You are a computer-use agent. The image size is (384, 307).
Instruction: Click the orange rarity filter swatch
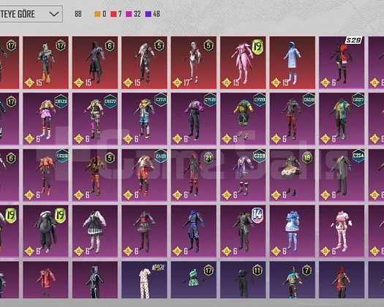point(97,14)
